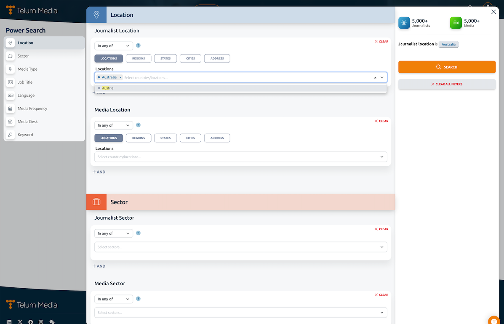Open the 'In any of' dropdown for Journalist Location

click(114, 46)
